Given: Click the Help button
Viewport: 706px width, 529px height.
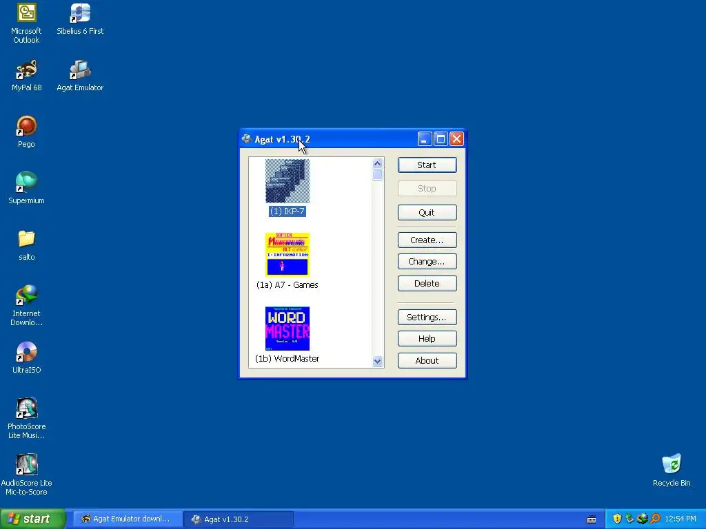Looking at the screenshot, I should tap(427, 338).
